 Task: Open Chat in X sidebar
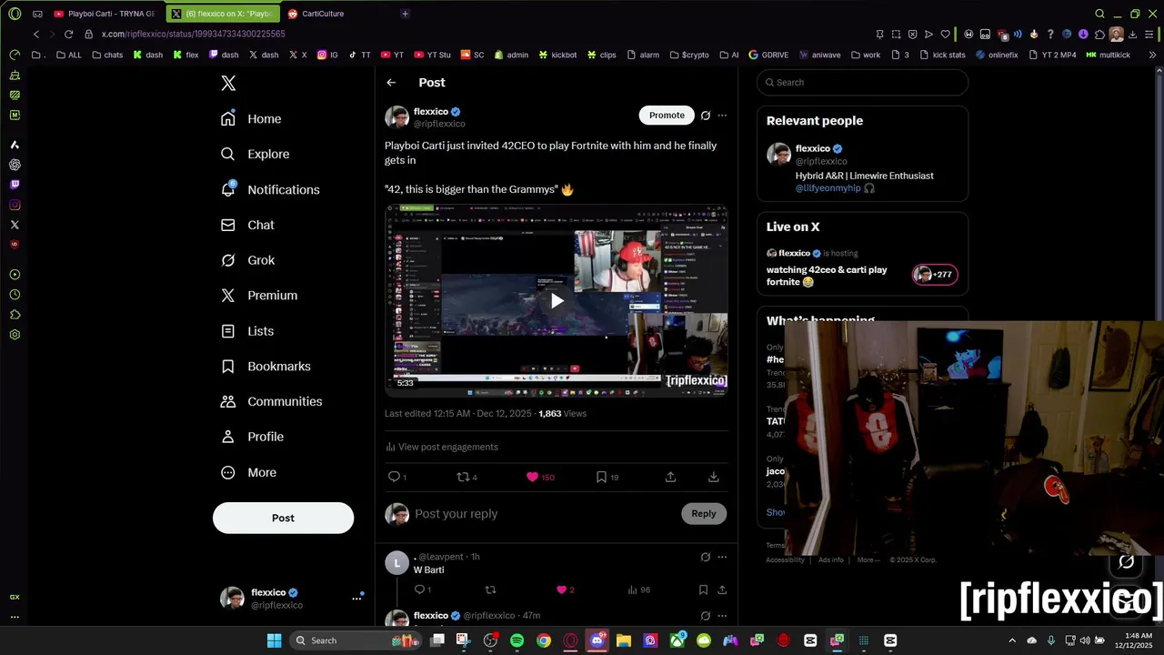coord(247,225)
